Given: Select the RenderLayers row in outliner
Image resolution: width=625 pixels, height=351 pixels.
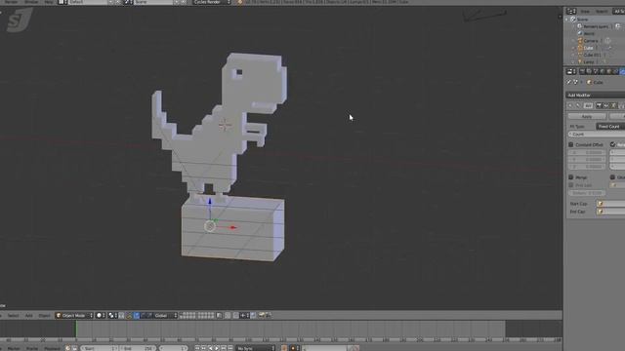Looking at the screenshot, I should (596, 26).
